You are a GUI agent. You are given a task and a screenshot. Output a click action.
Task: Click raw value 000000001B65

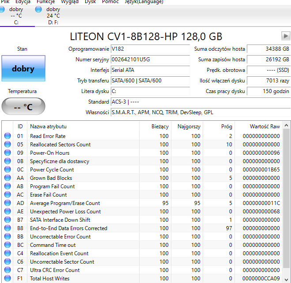point(261,170)
